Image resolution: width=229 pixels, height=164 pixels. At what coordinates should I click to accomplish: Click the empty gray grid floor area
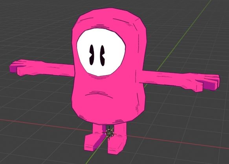[37, 36]
